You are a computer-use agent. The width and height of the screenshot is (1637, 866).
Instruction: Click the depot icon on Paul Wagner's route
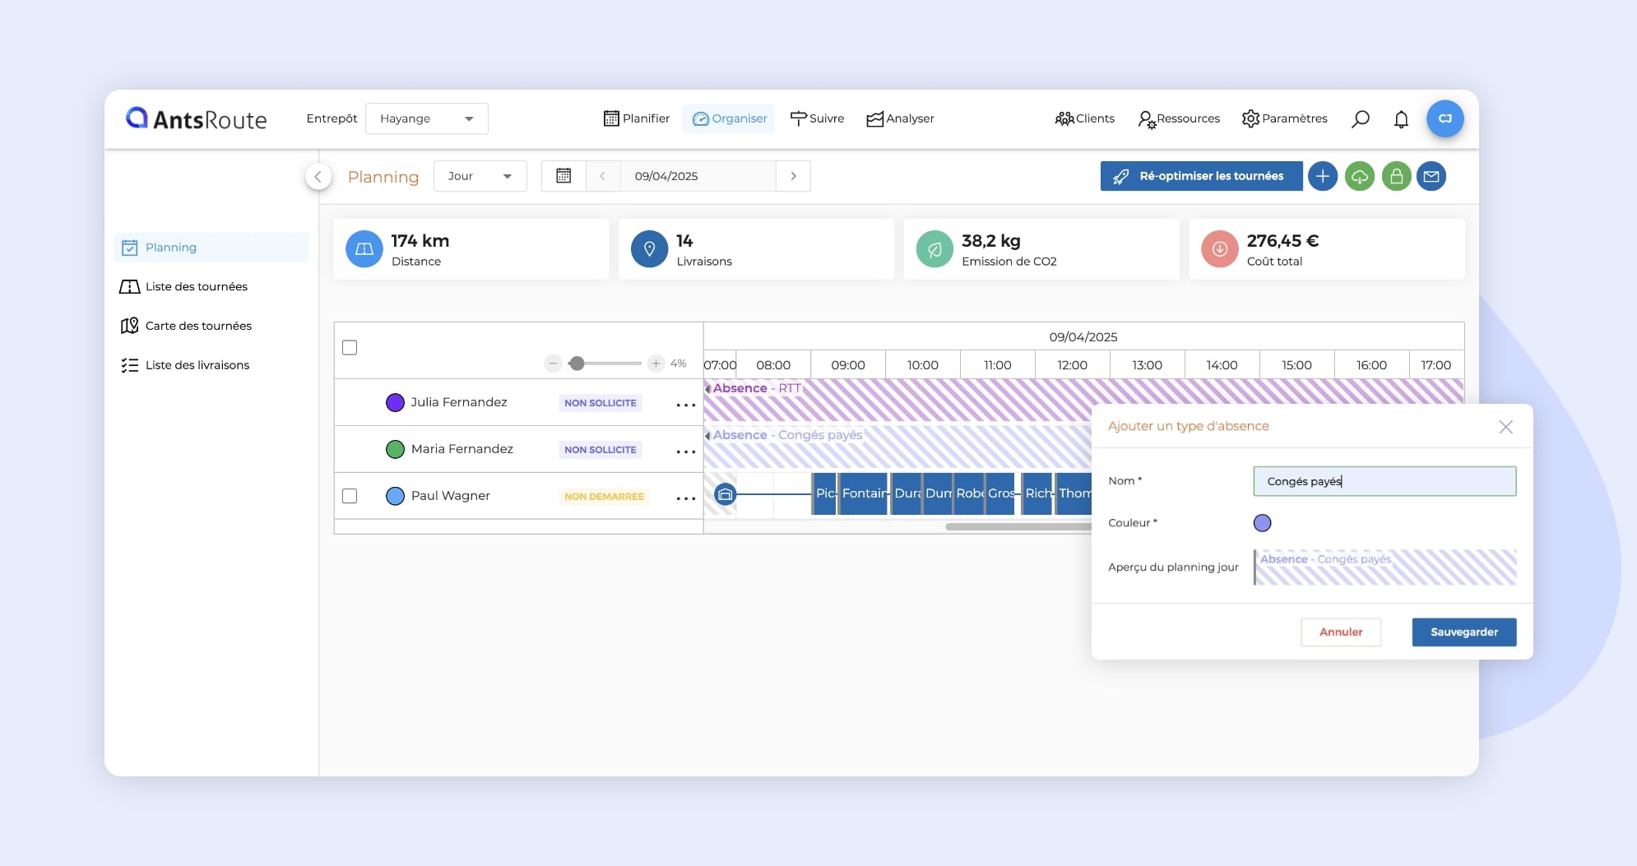725,494
